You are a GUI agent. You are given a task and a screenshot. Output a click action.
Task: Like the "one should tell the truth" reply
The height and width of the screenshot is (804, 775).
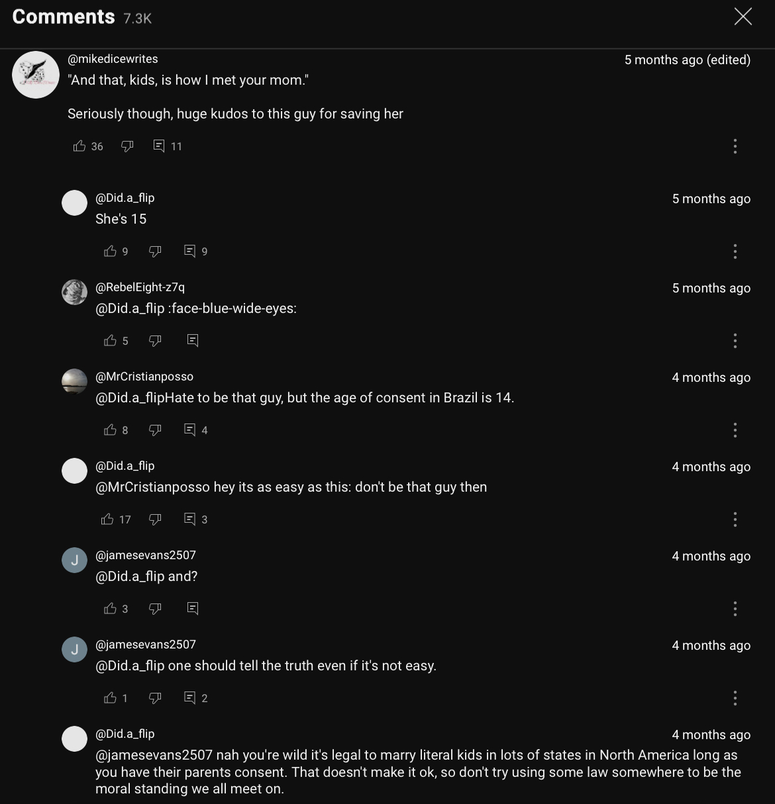(x=110, y=698)
